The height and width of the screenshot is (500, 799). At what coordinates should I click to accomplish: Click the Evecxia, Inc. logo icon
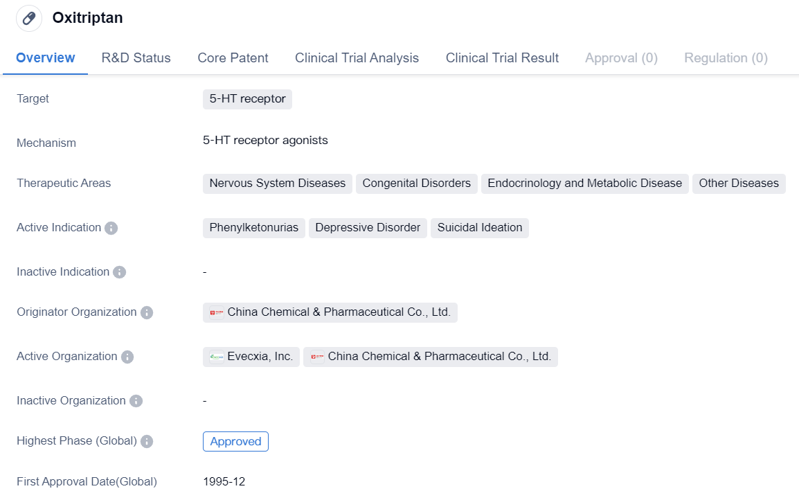point(217,357)
